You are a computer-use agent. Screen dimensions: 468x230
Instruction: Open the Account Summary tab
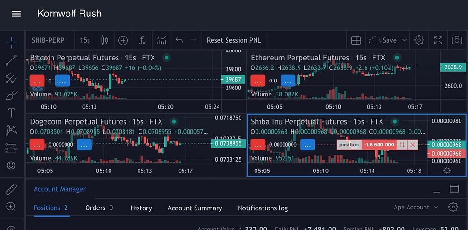195,208
